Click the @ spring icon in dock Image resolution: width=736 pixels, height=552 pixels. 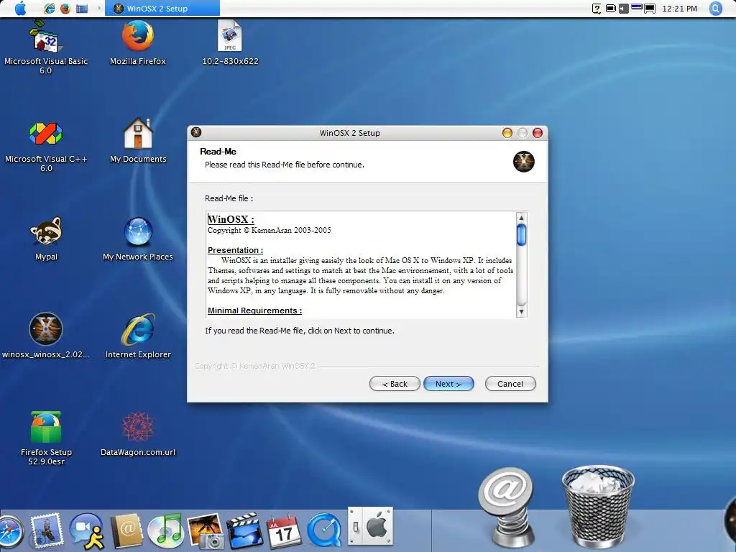coord(507,507)
